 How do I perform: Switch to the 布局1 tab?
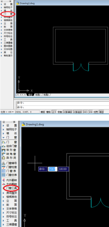38,95
